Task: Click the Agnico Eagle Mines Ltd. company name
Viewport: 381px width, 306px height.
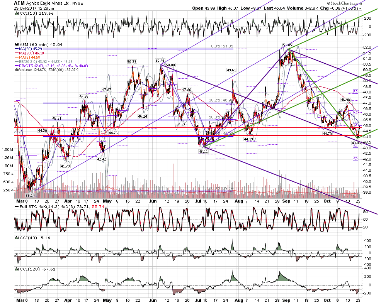Action: 48,3
